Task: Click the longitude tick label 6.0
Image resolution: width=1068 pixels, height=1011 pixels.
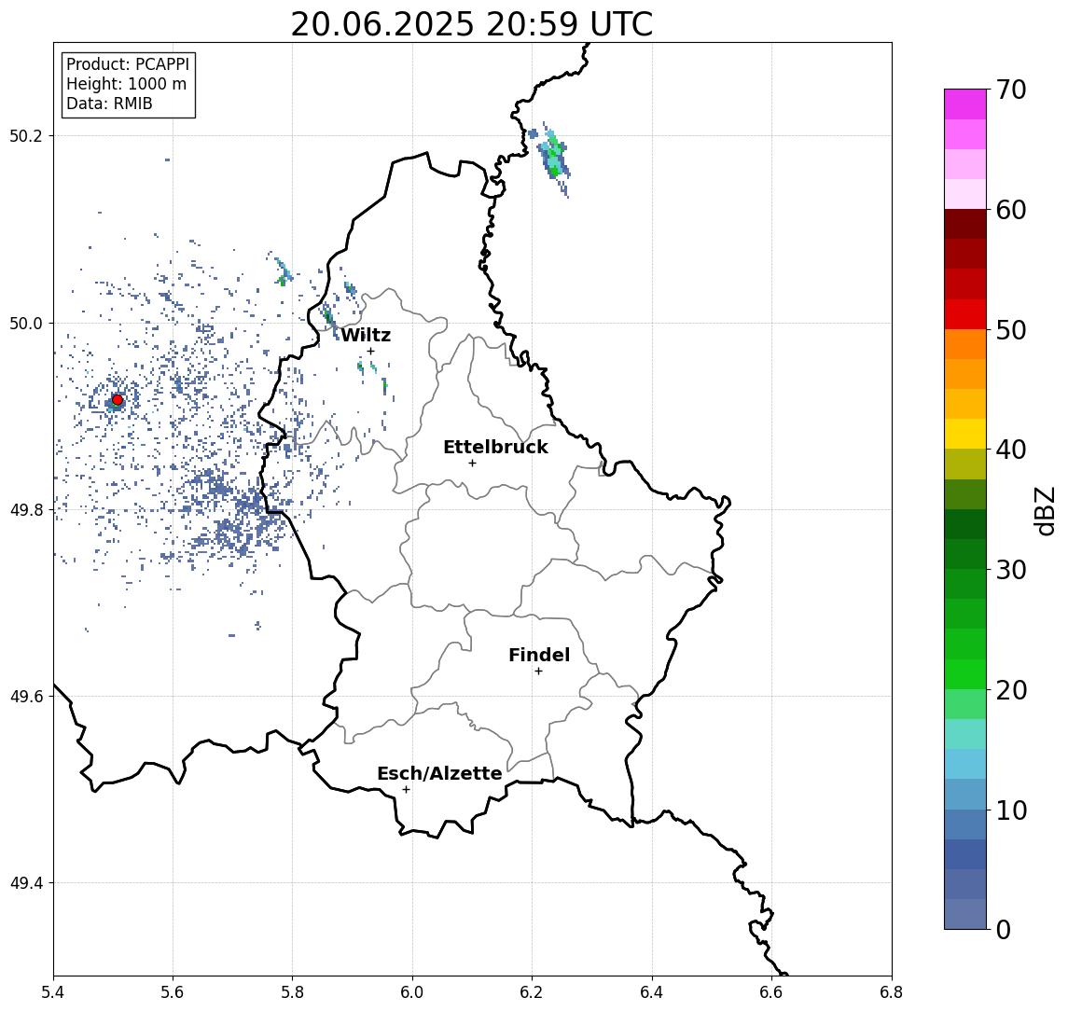Action: (412, 992)
